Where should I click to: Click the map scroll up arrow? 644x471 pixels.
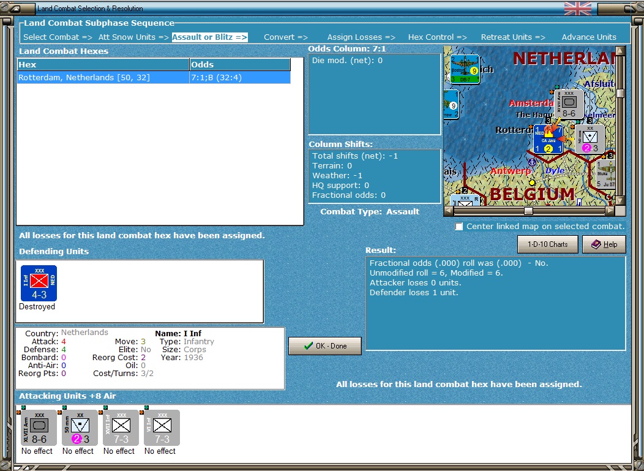(621, 51)
